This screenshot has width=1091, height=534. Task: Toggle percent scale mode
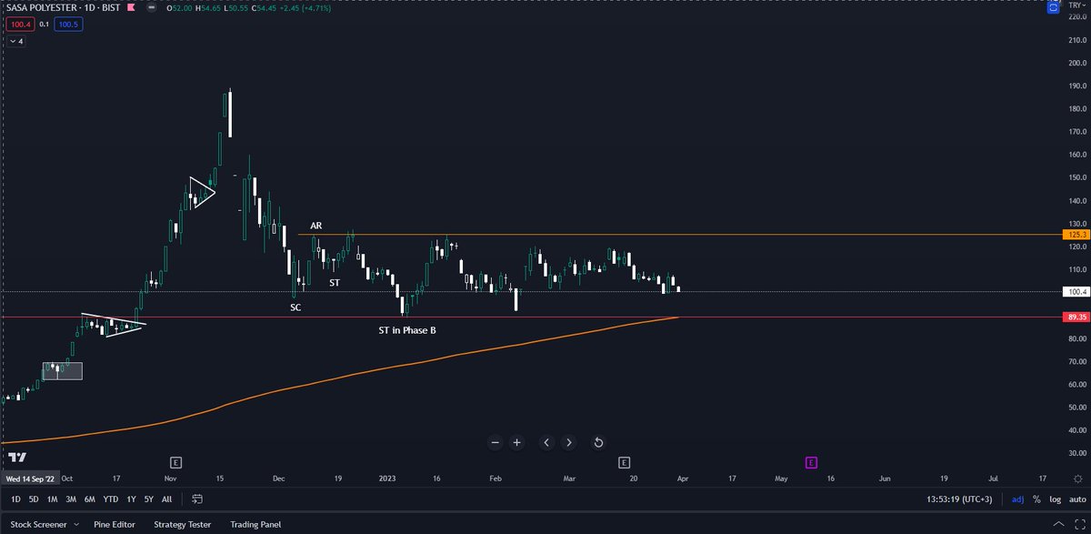tap(1036, 499)
